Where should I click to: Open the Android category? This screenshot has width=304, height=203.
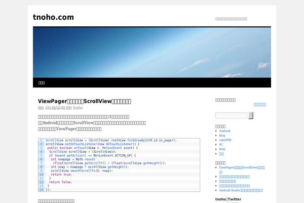224,131
